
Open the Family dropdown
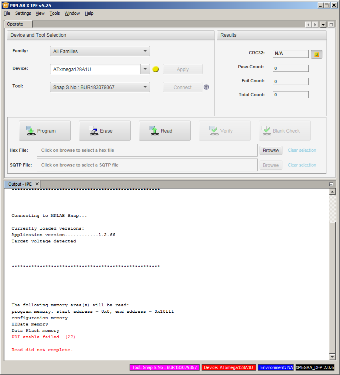(100, 51)
